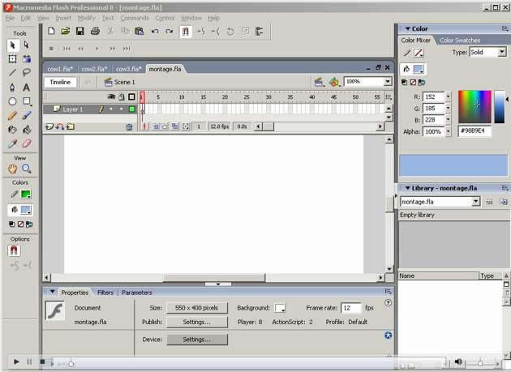This screenshot has height=372, width=511.
Task: Select the Lasso tool
Action: click(27, 72)
